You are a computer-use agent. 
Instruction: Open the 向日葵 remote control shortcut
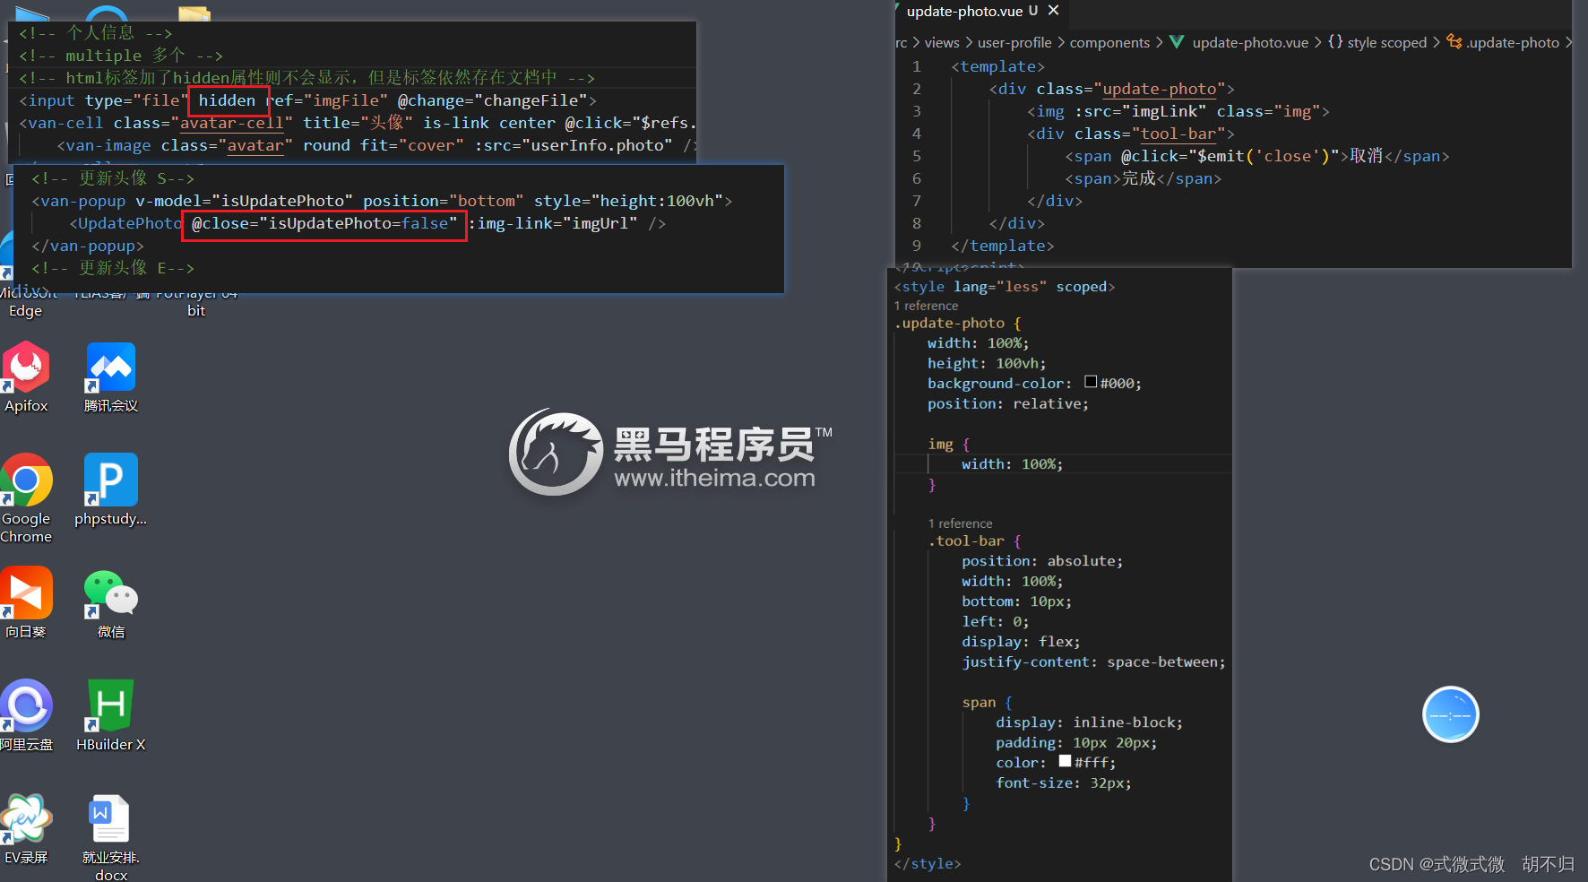click(26, 602)
